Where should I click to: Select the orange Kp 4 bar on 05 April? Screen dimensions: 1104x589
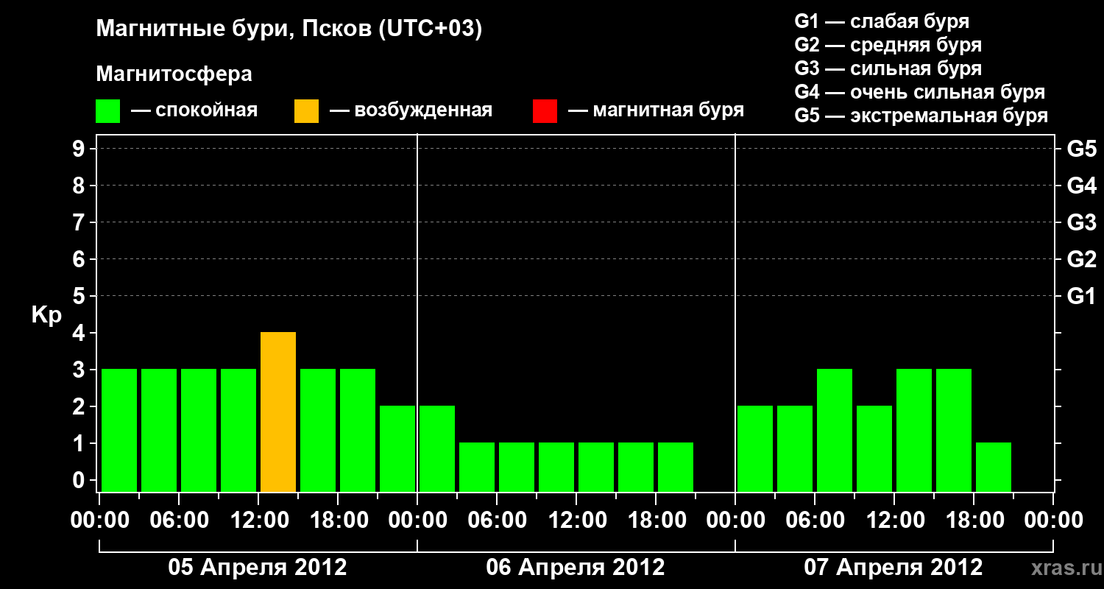(x=278, y=412)
